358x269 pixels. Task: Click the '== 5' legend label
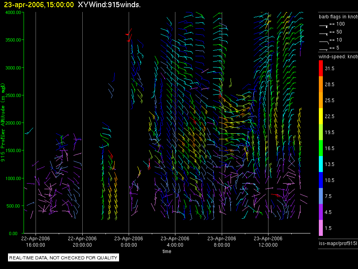pos(334,48)
